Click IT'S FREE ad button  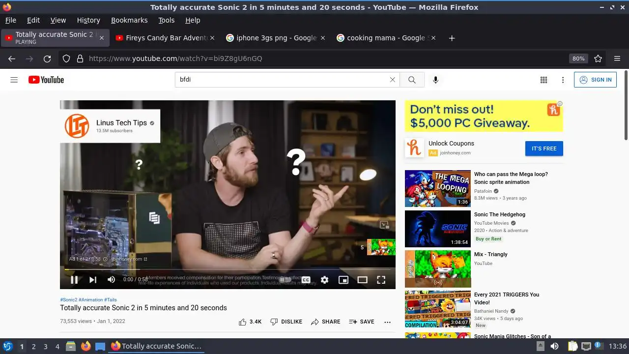coord(544,148)
